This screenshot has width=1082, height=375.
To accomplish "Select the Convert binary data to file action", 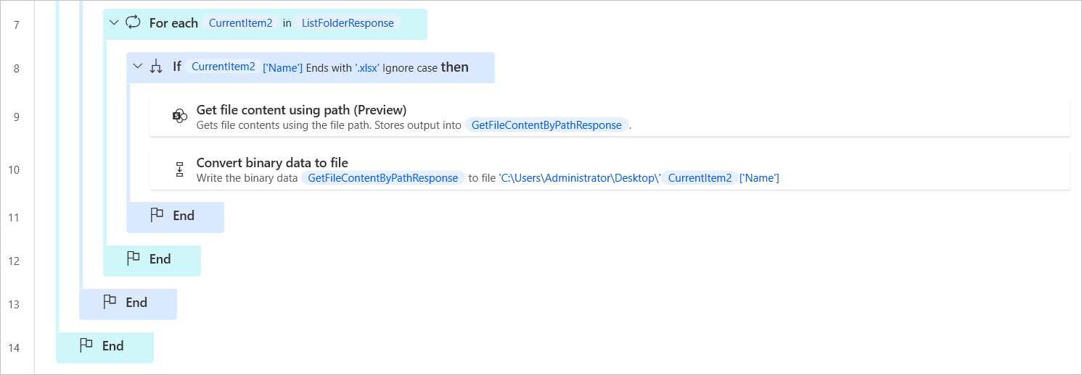I will click(610, 169).
